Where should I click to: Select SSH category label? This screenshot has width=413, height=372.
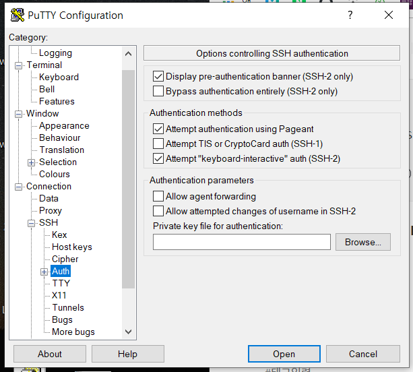click(49, 222)
